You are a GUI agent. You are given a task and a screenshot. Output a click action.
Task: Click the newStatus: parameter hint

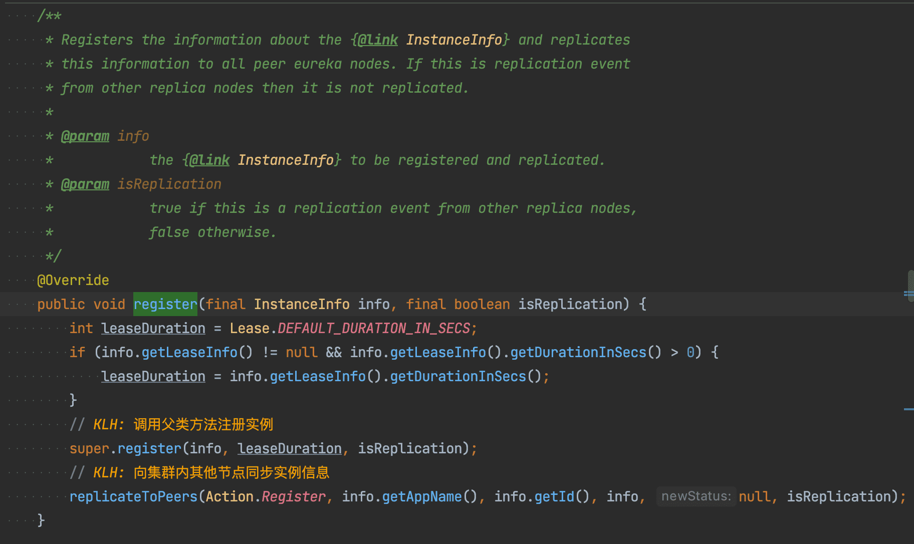click(696, 496)
